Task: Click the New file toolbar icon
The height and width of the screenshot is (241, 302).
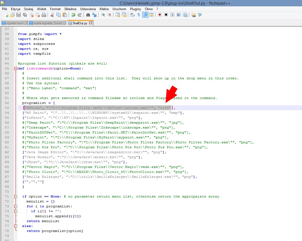Action: pos(6,15)
